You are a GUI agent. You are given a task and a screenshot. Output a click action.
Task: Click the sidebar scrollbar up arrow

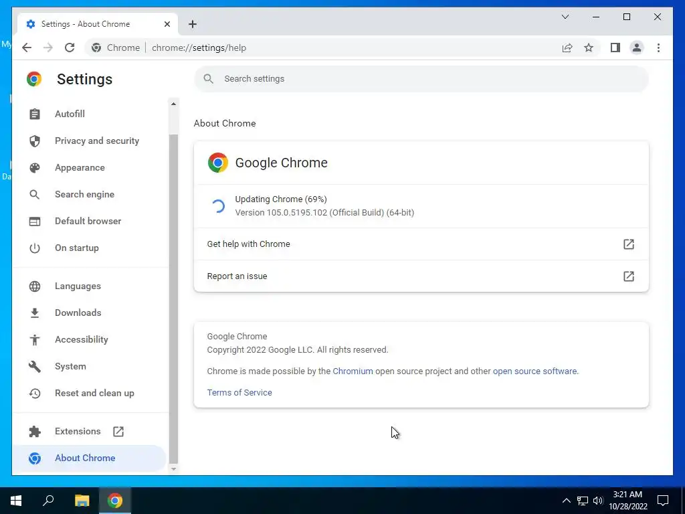coord(173,104)
